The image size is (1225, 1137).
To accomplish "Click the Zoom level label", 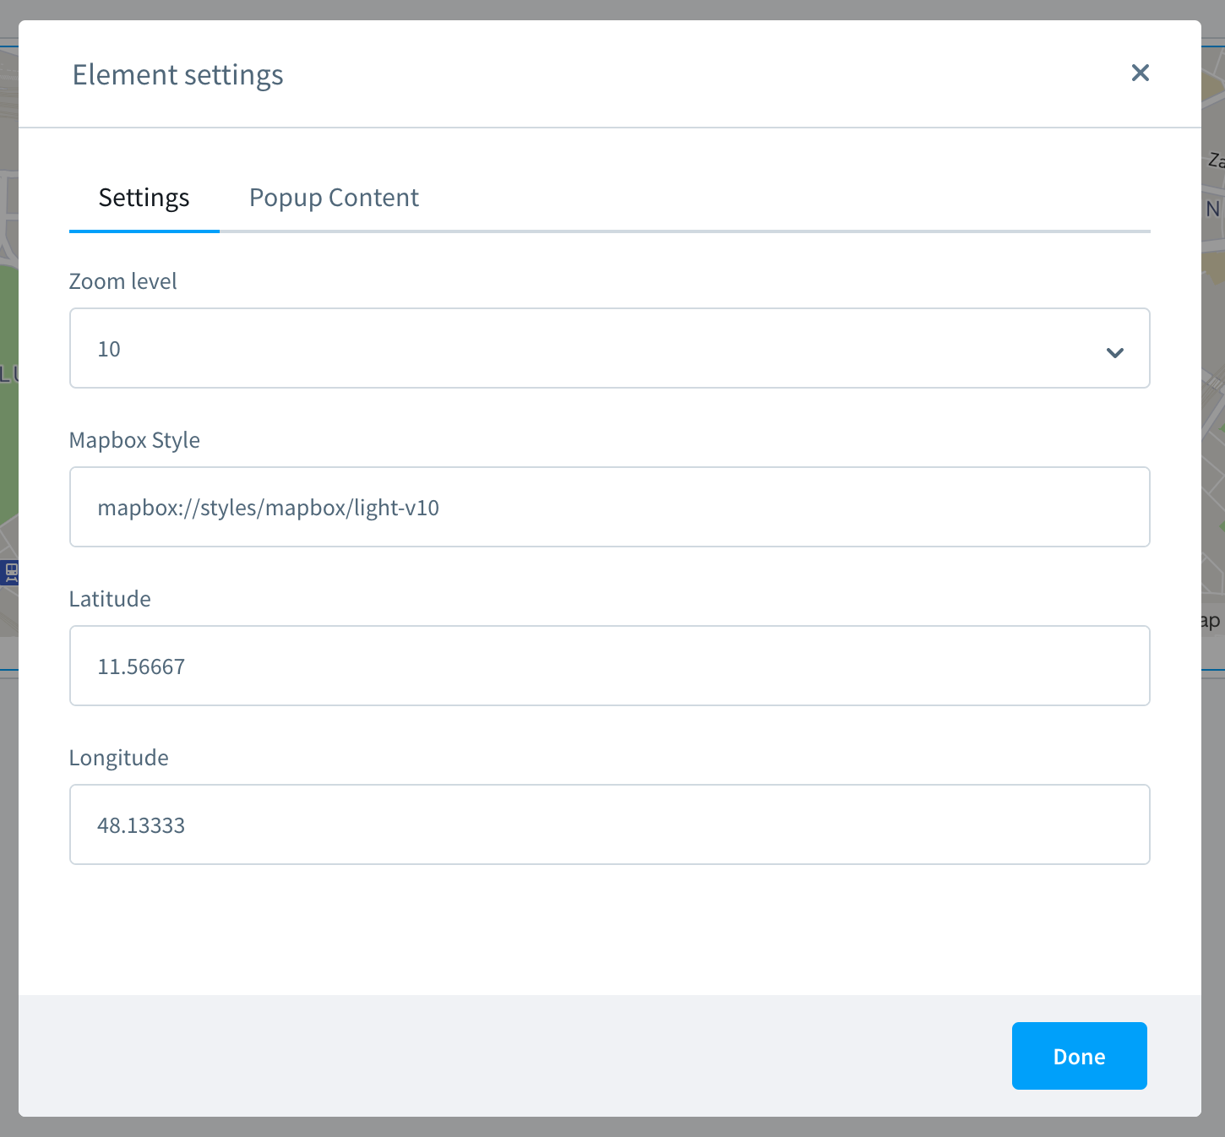I will (122, 281).
